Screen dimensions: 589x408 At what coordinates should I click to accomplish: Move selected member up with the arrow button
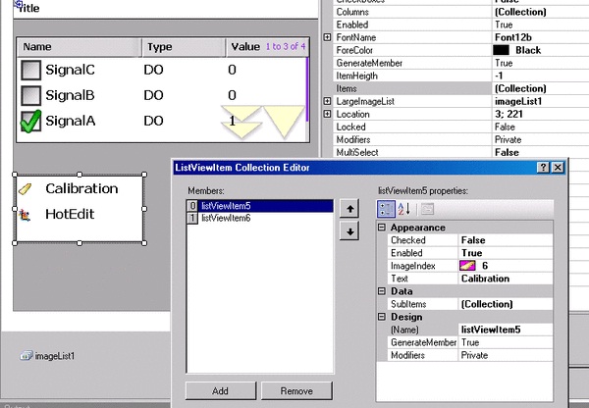[348, 209]
